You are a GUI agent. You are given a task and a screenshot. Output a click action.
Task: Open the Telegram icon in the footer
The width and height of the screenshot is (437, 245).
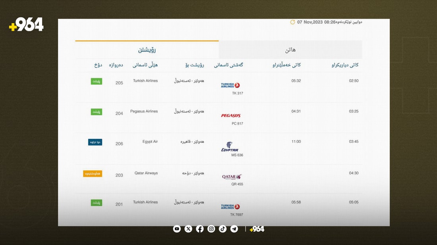[x=234, y=229]
